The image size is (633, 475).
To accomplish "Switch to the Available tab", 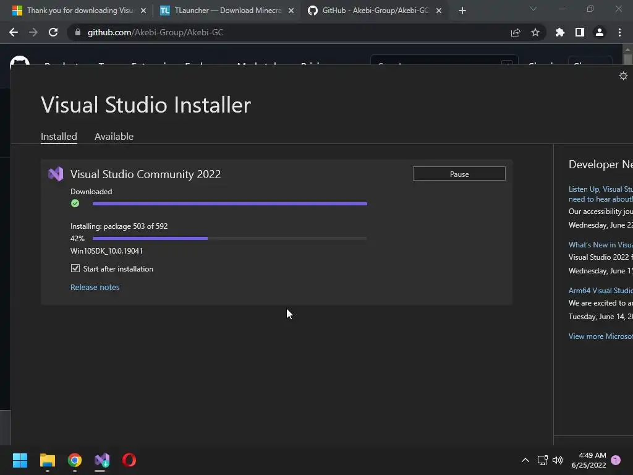I will pyautogui.click(x=114, y=137).
